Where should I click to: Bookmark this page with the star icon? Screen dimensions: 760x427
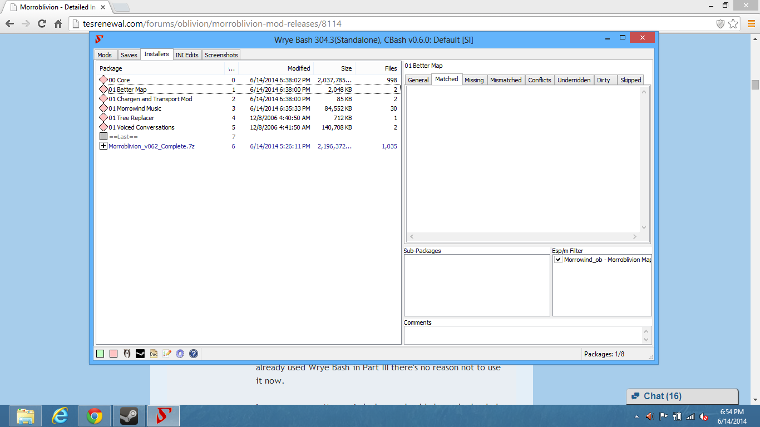point(733,24)
